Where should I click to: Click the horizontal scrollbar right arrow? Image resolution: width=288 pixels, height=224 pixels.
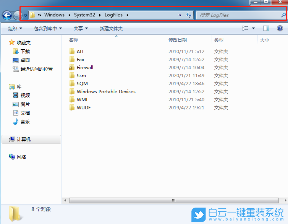(x=285, y=200)
